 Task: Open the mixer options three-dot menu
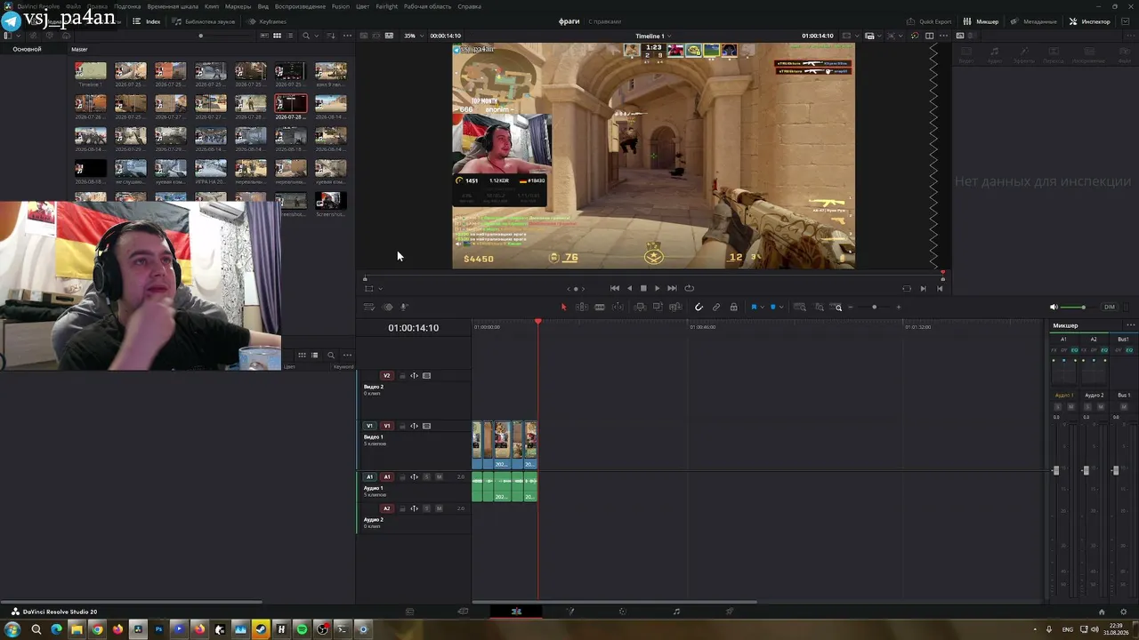(x=1130, y=325)
